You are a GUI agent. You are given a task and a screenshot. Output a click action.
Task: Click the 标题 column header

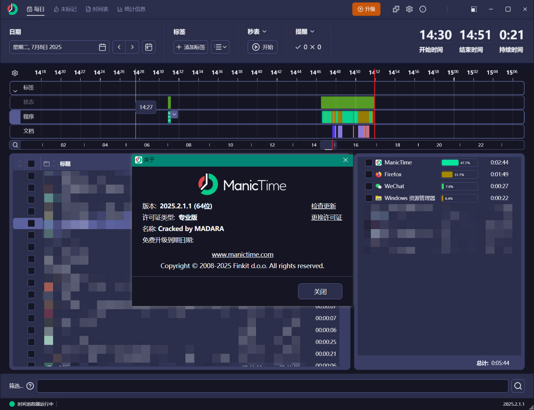point(65,164)
